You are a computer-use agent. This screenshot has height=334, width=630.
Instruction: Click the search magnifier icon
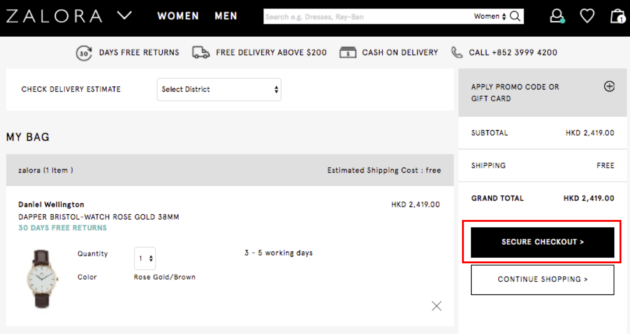pos(515,16)
